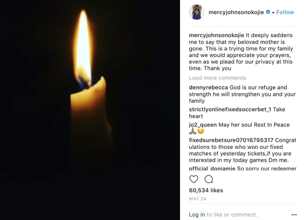Click the blue verified badge
The image size is (304, 220).
click(x=268, y=12)
